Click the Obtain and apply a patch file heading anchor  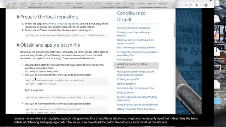click(18, 45)
